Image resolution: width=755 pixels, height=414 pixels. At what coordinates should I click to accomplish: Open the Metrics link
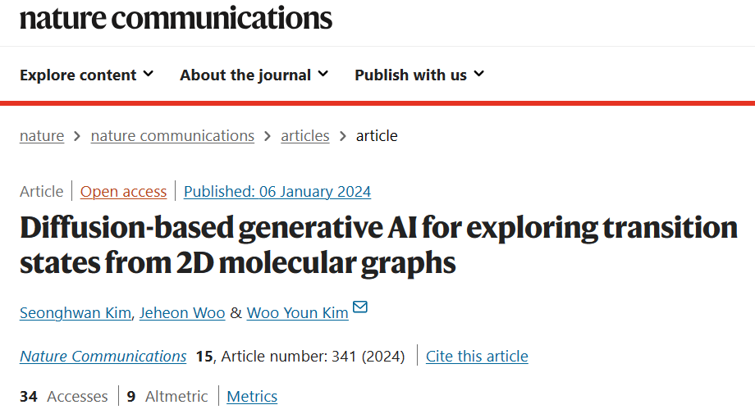coord(252,397)
